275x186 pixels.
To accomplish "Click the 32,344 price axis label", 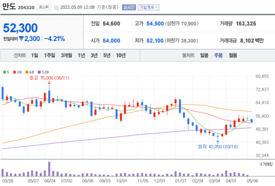I will [262, 156].
